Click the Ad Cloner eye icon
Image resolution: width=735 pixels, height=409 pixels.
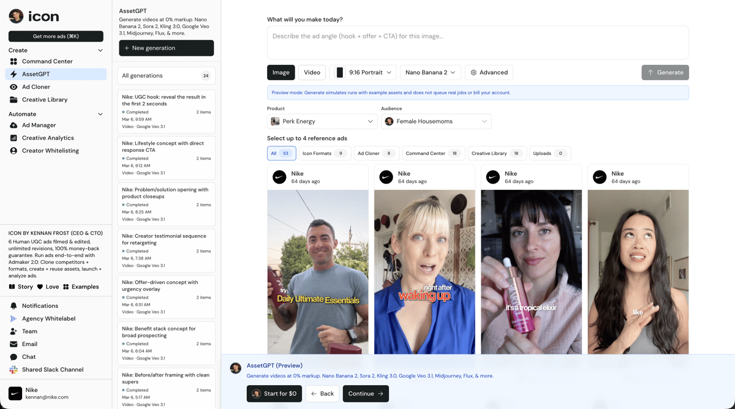[x=13, y=87]
